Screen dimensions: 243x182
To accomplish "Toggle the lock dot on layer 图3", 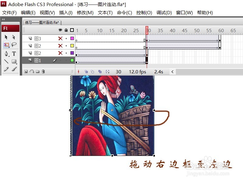I will click(66, 39).
